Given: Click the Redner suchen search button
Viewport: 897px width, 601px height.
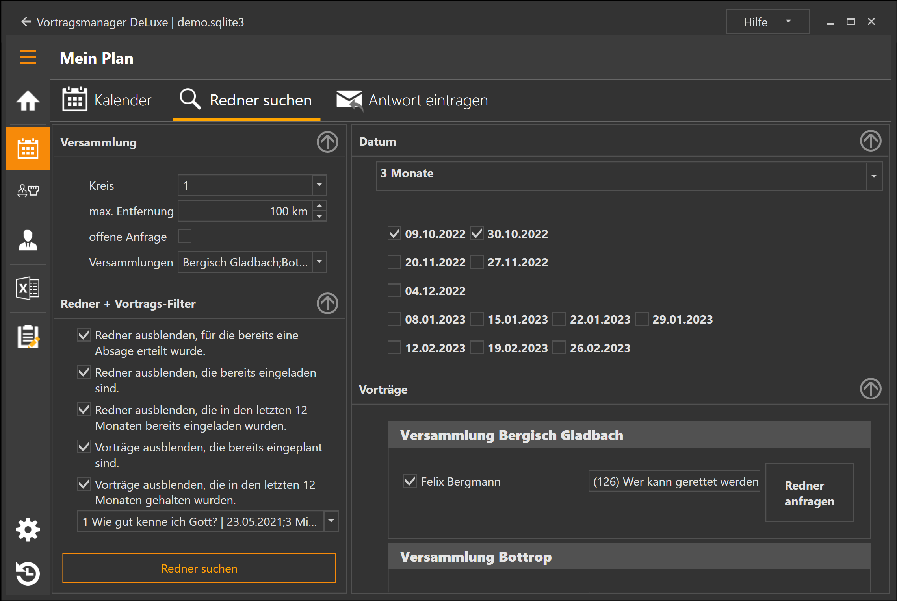Looking at the screenshot, I should pyautogui.click(x=199, y=568).
